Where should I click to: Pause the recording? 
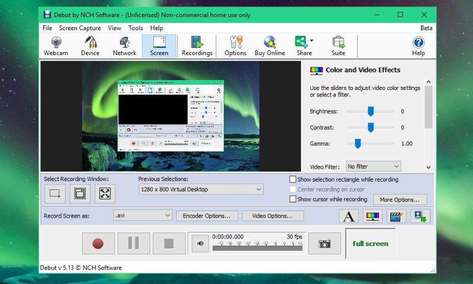(x=134, y=243)
